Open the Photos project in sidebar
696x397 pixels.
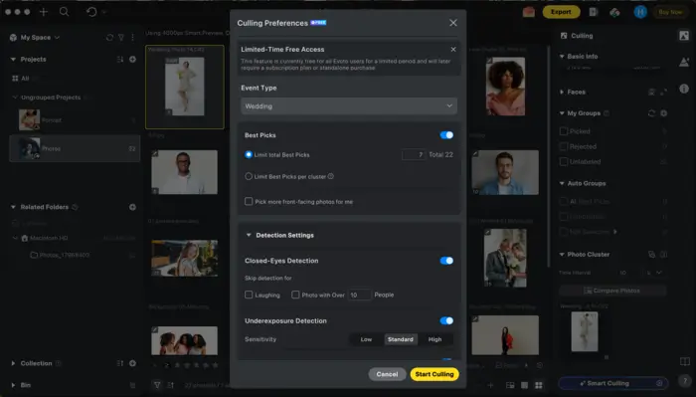click(75, 149)
